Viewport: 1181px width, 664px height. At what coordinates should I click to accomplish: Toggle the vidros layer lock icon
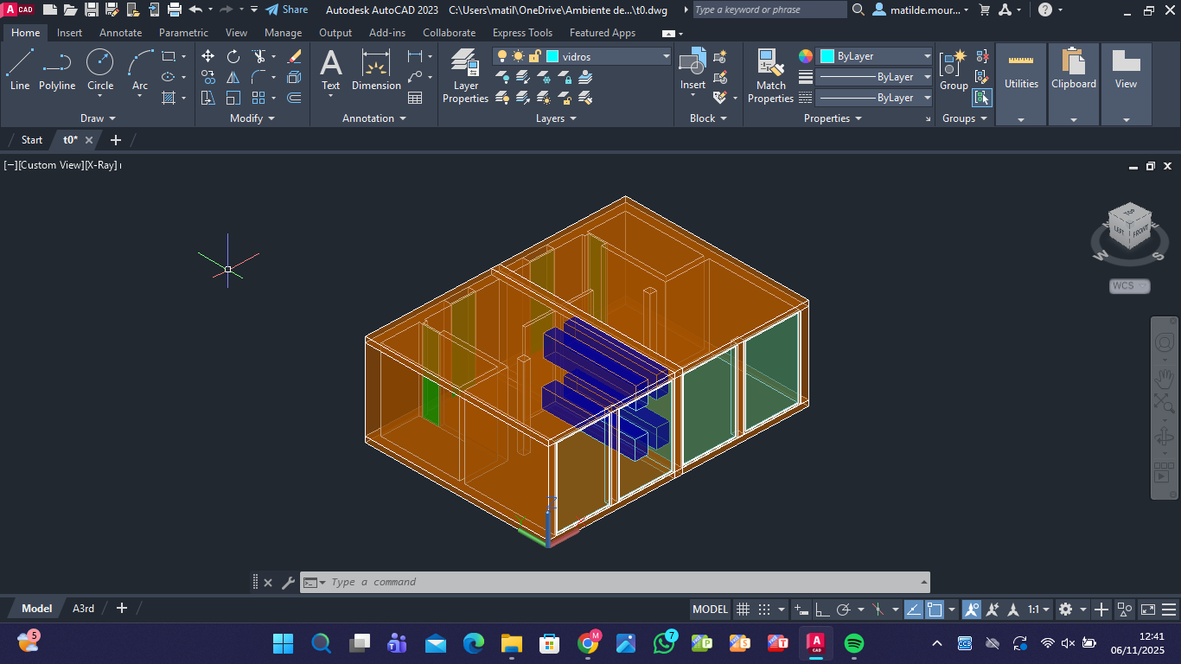point(534,56)
